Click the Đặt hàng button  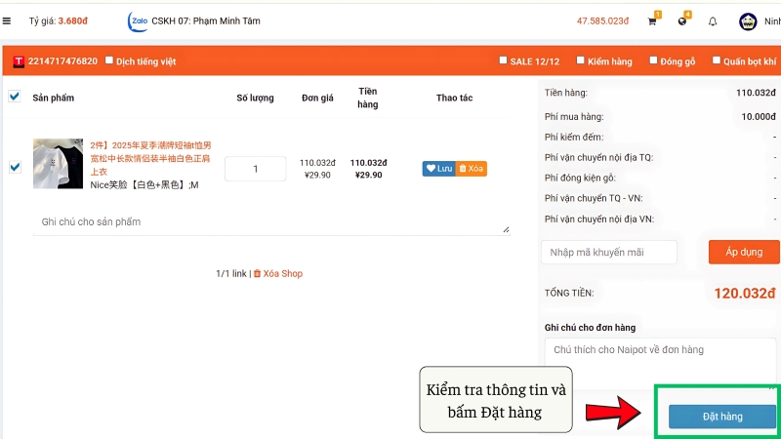coord(722,417)
